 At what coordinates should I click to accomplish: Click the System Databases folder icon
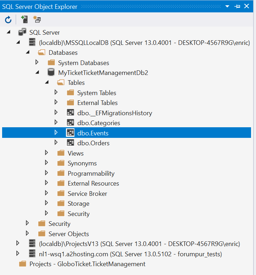(51, 63)
